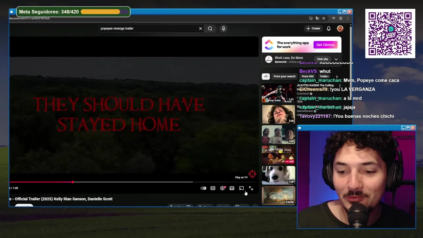Click the Visit site button

click(x=322, y=59)
